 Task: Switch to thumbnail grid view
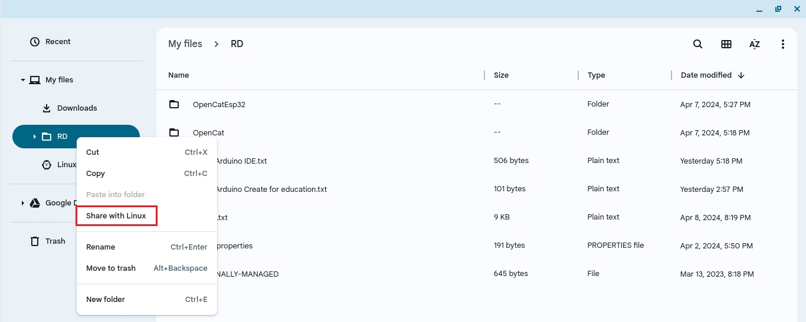pos(726,44)
